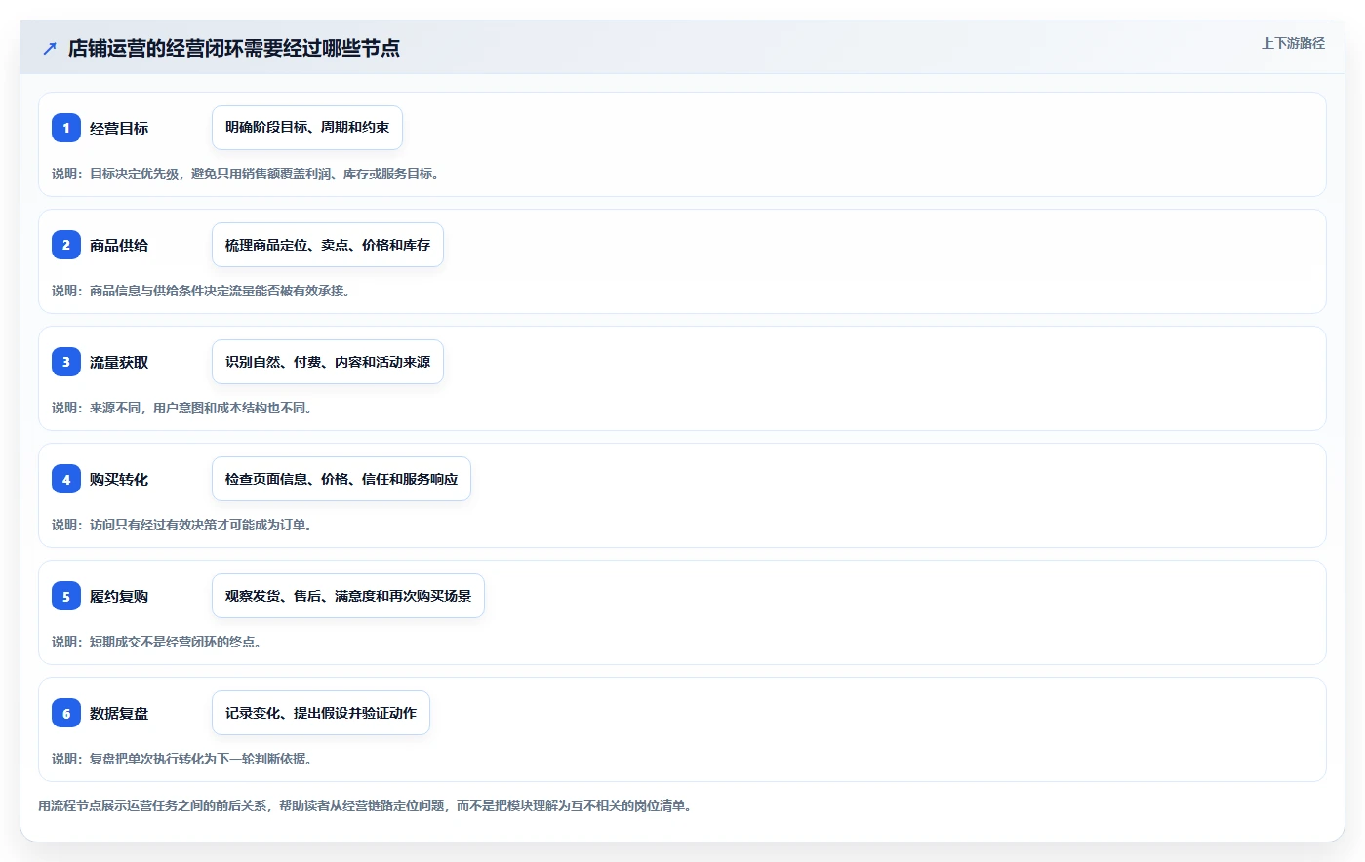Select the 明确阶段目标、周期和约束 box
The width and height of the screenshot is (1365, 862).
(307, 128)
